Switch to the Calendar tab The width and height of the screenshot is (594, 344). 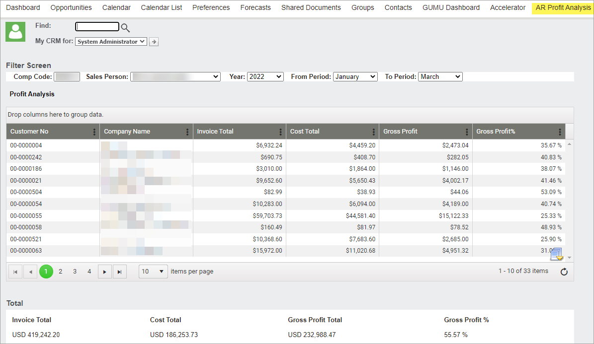116,7
